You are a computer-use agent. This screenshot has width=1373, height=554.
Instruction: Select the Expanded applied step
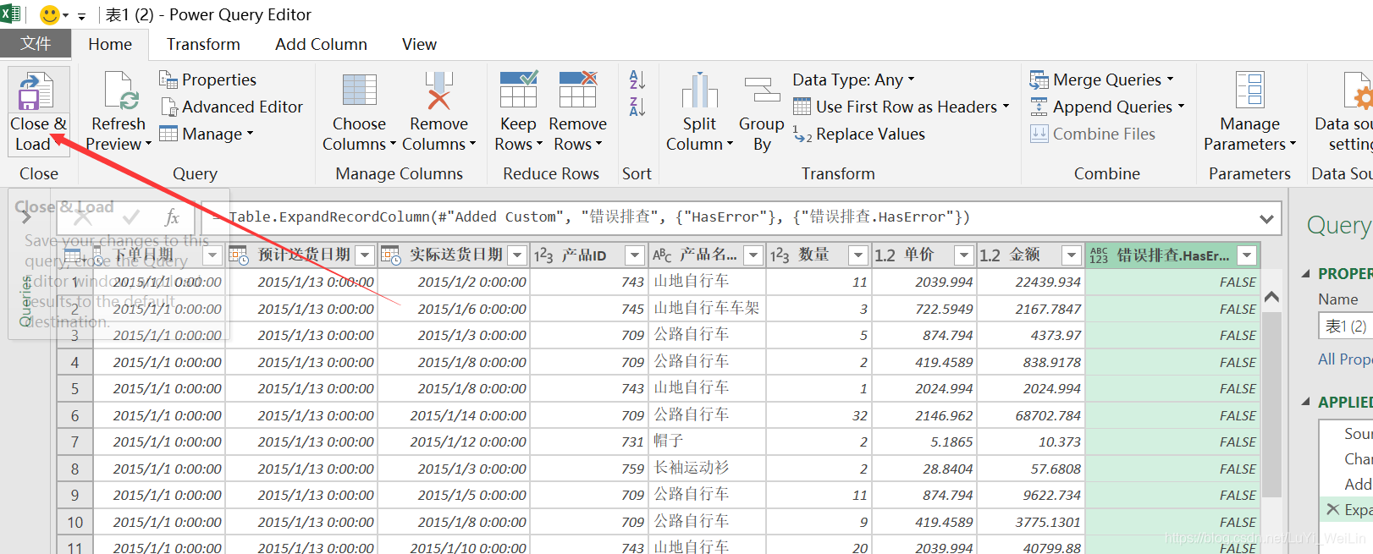(1357, 509)
